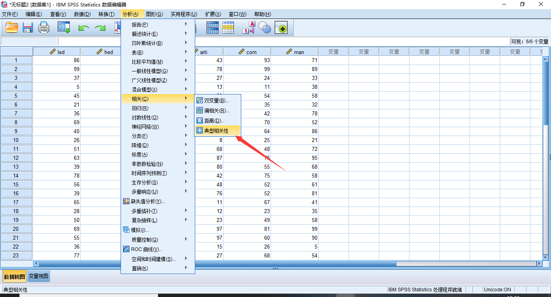
Task: Click the icon beside 双变量(B)...
Action: (x=200, y=100)
